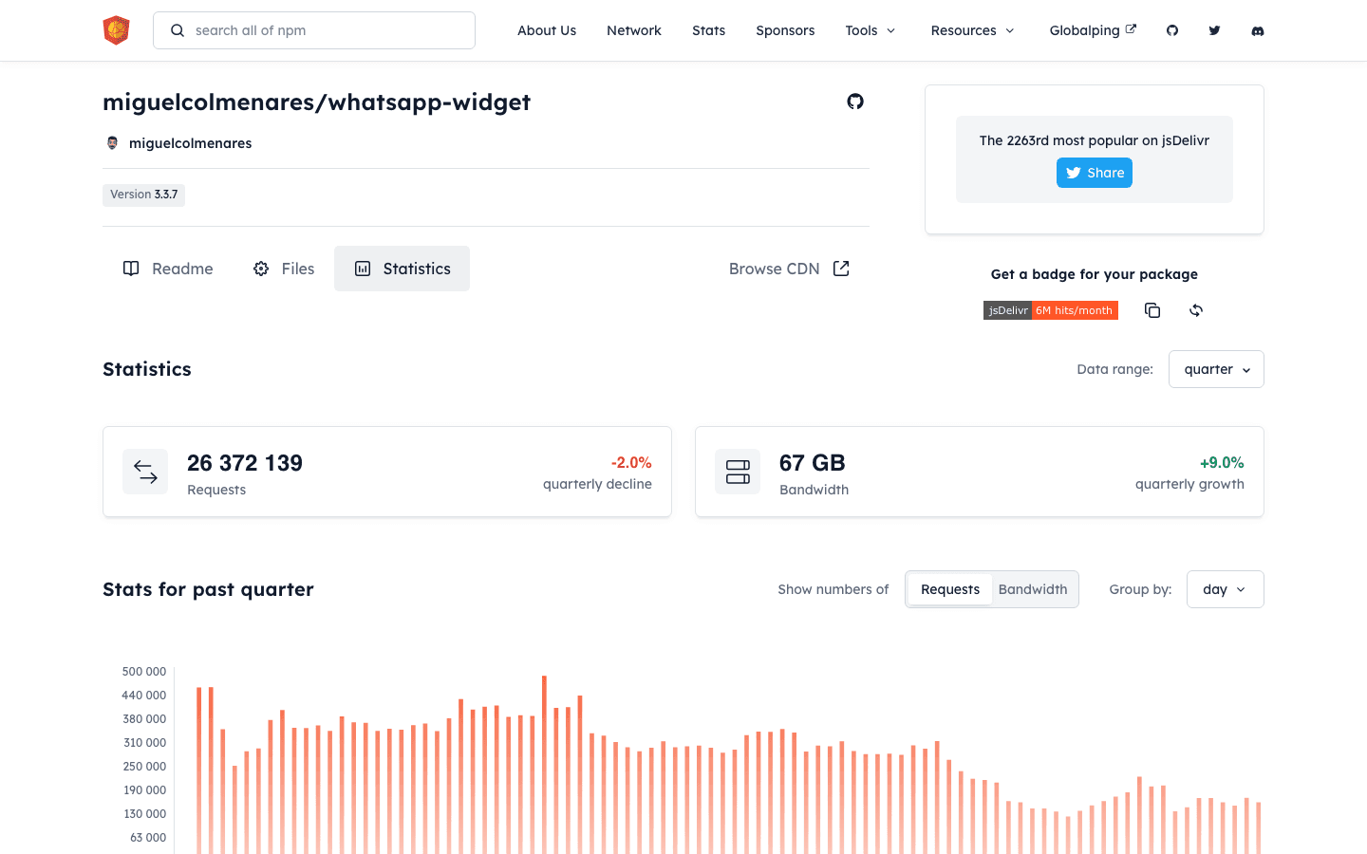This screenshot has width=1367, height=854.
Task: Open the package's GitHub repository icon
Action: point(855,102)
